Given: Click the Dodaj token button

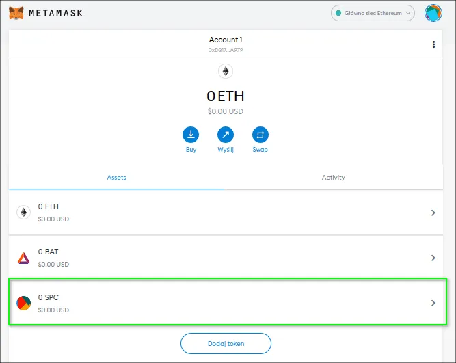Looking at the screenshot, I should 226,343.
